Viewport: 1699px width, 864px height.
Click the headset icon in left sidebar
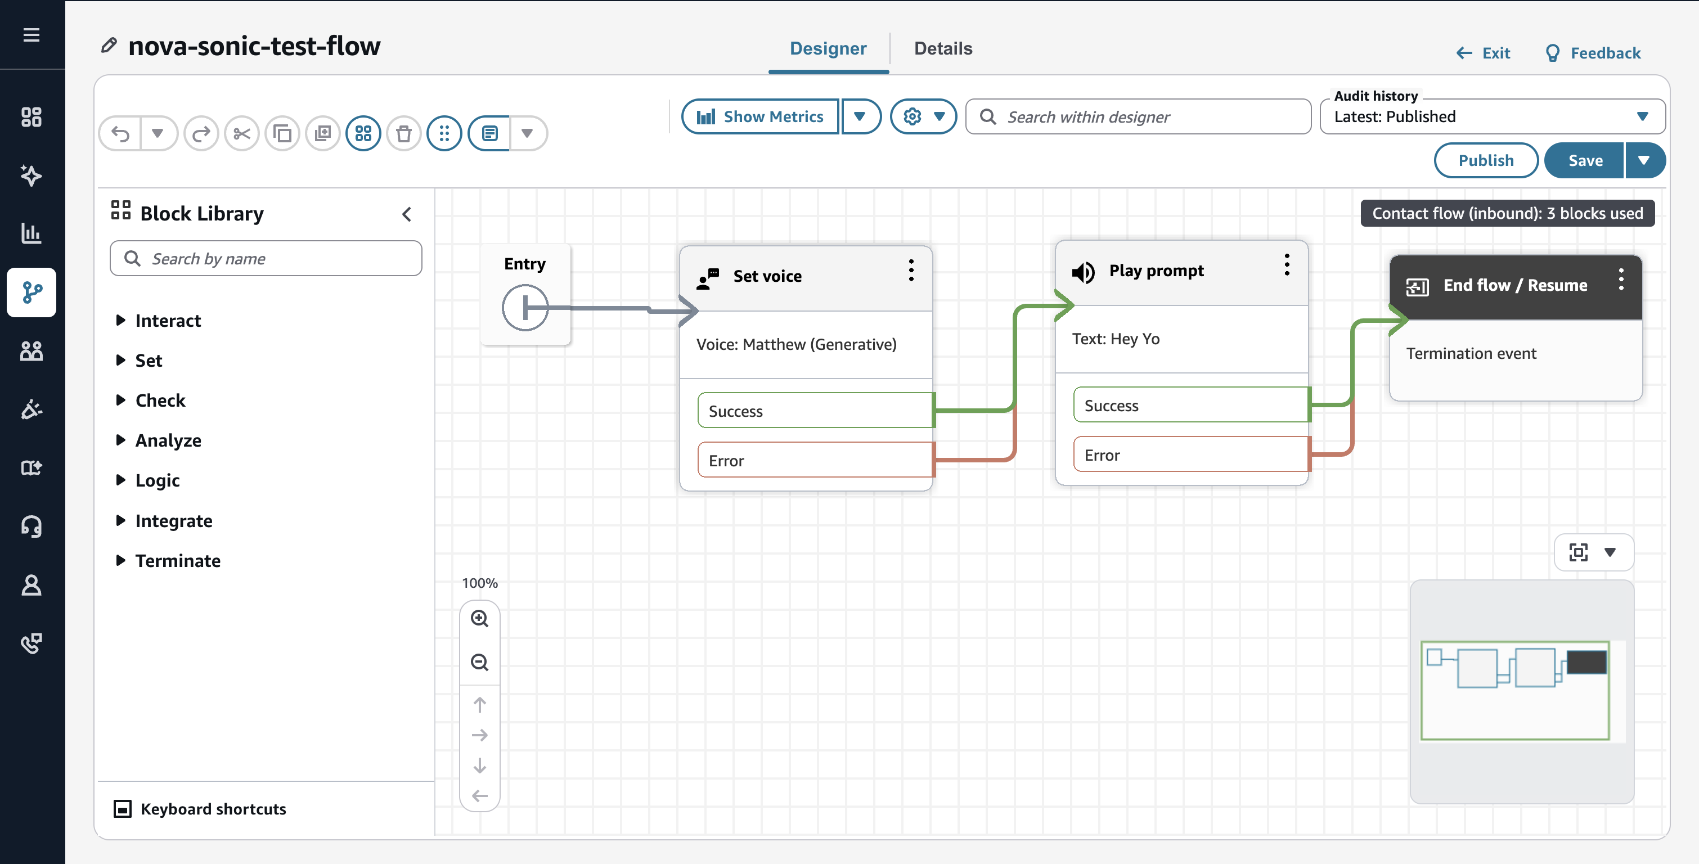point(32,525)
